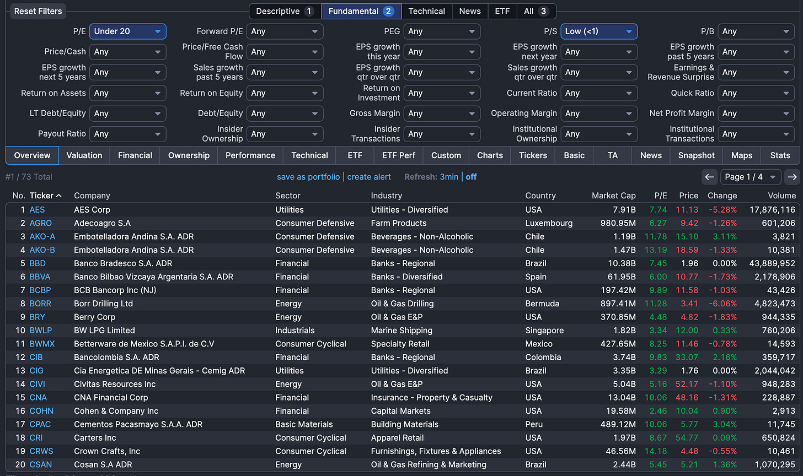This screenshot has width=803, height=476.
Task: Switch to the Descriptive filter tab
Action: click(x=285, y=11)
